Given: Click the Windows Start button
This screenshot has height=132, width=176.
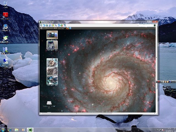Looking at the screenshot, I should click(x=3, y=130).
